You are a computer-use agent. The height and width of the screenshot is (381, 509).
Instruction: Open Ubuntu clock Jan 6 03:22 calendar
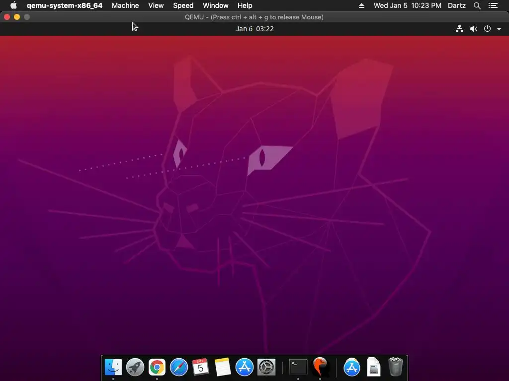point(254,29)
